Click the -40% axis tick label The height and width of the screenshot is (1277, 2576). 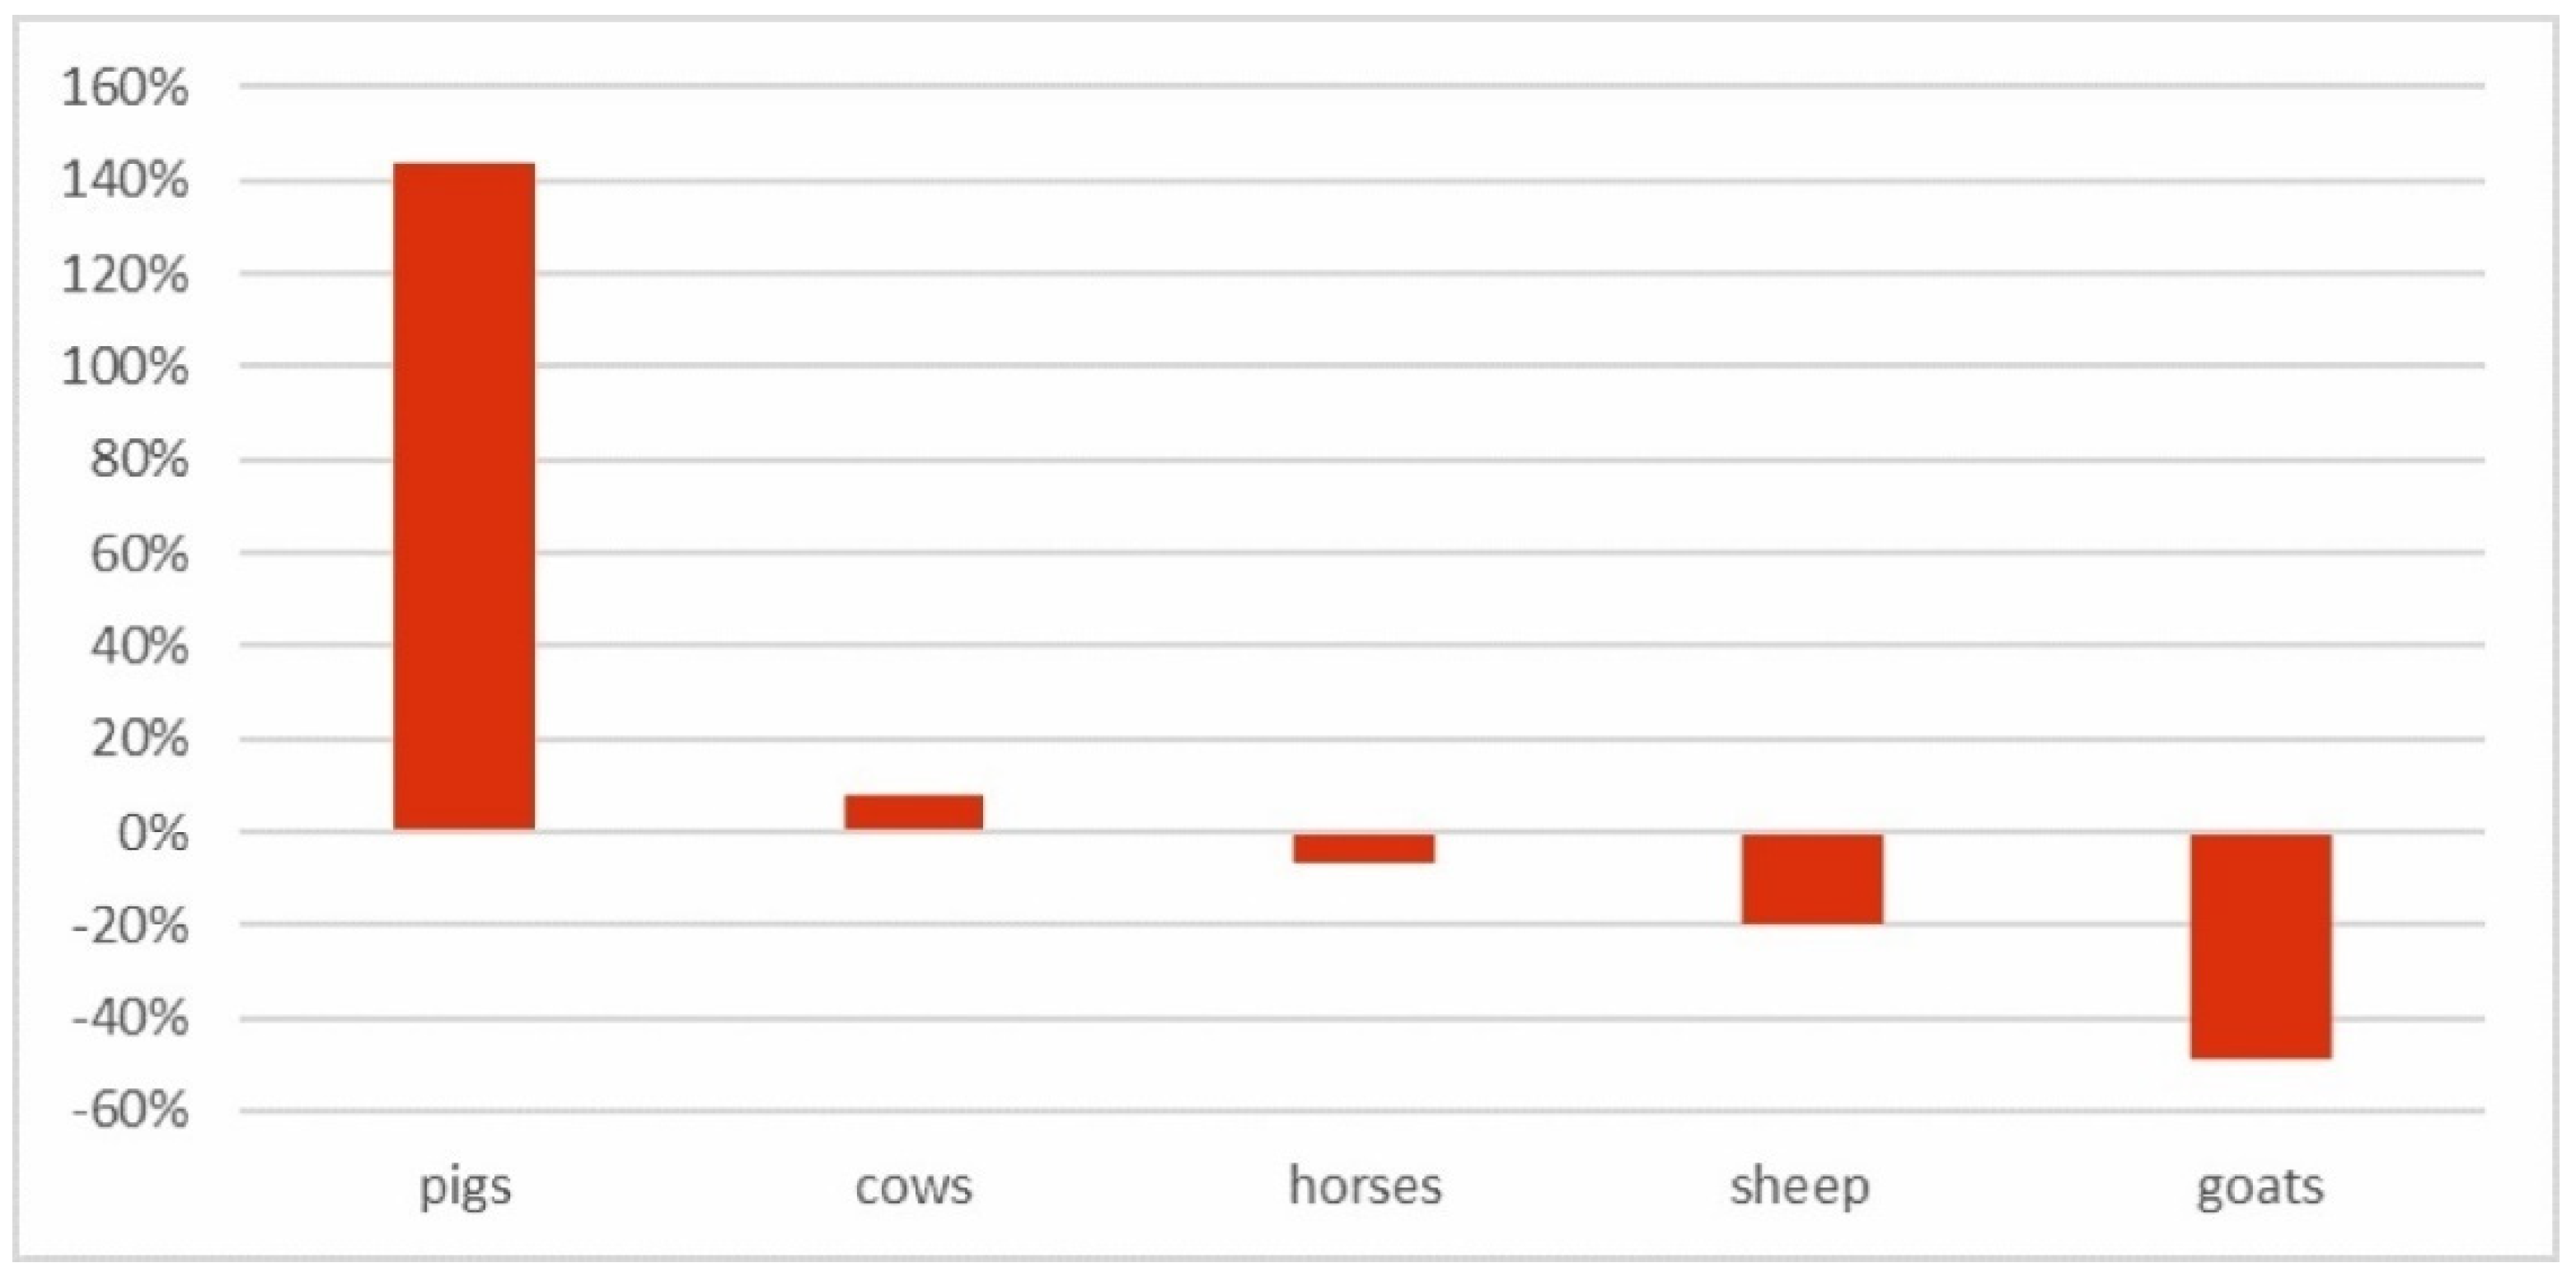[130, 1019]
